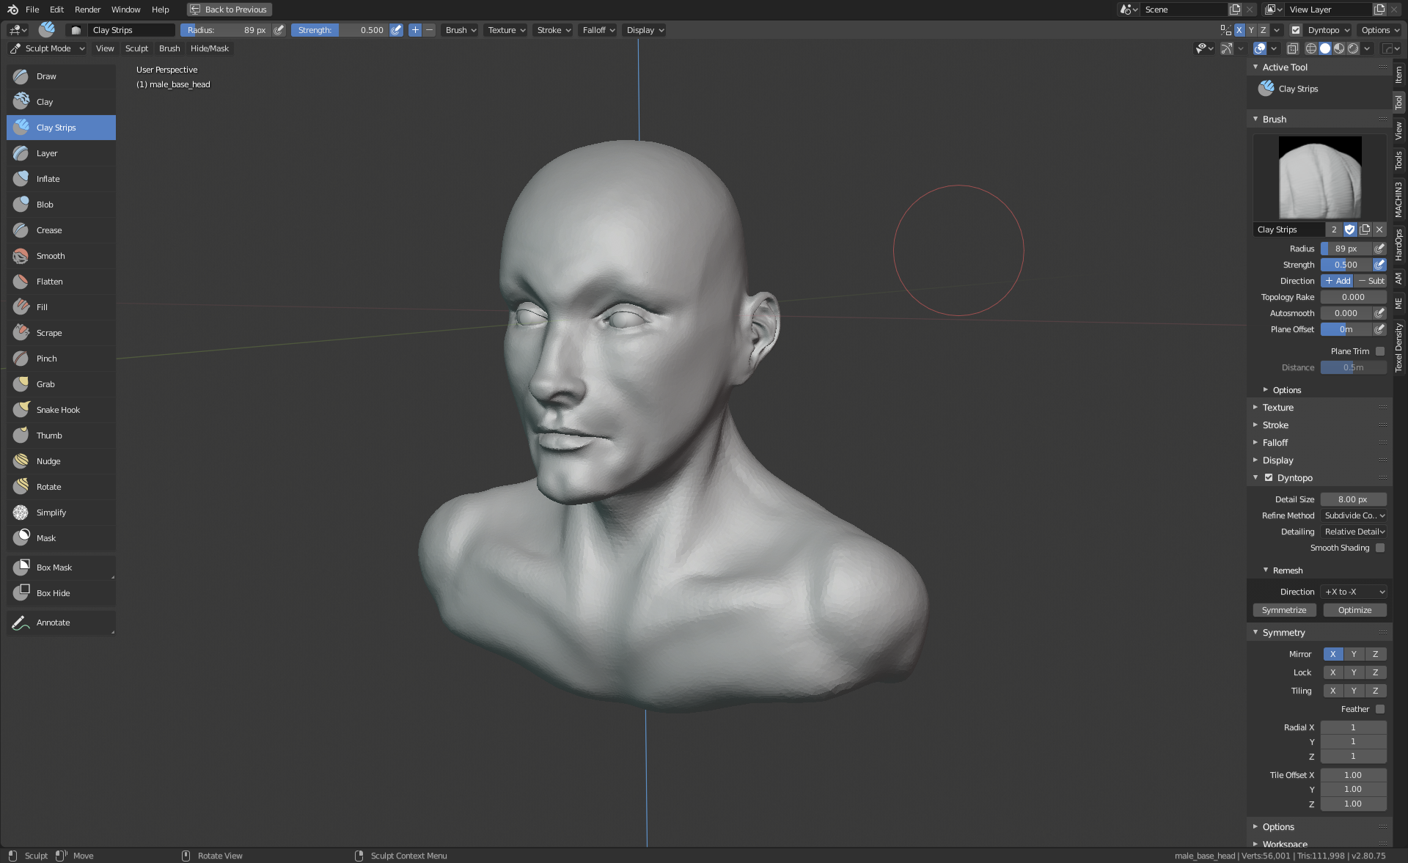Open the Sculpt Mode selector dropdown
Image resolution: width=1408 pixels, height=863 pixels.
pos(48,48)
